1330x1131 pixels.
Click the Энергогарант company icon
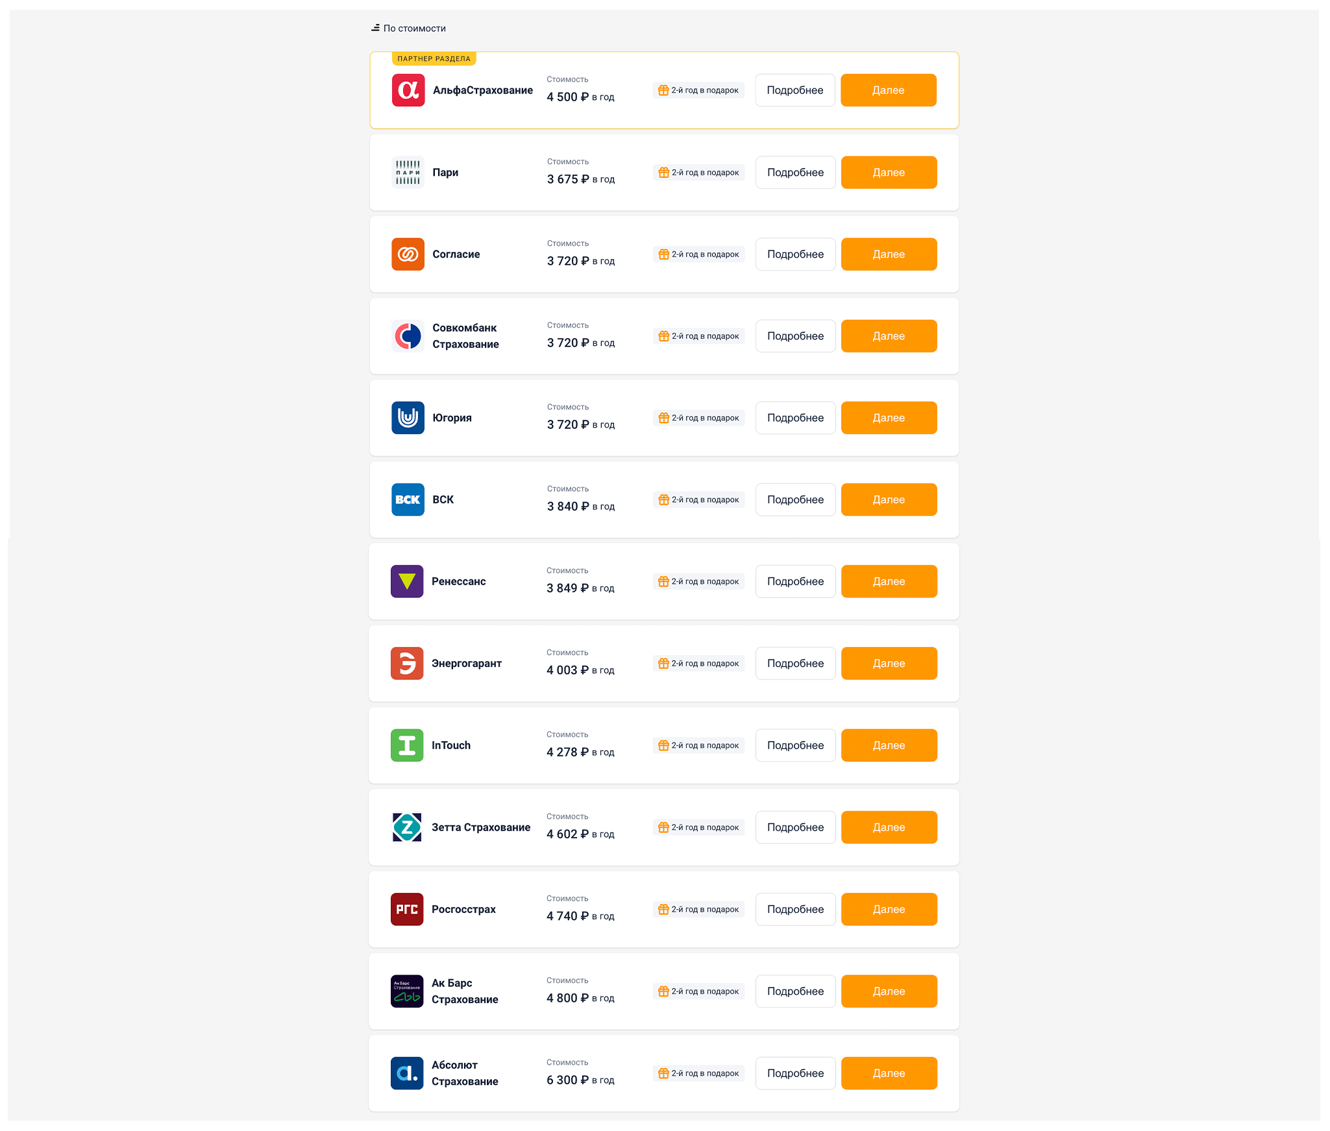(x=406, y=662)
